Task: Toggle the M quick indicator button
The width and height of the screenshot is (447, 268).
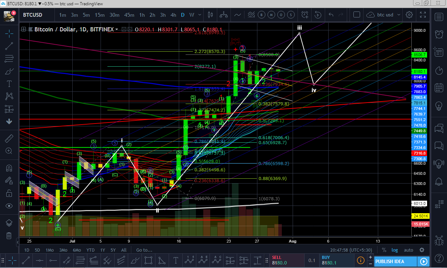Action: point(271,15)
